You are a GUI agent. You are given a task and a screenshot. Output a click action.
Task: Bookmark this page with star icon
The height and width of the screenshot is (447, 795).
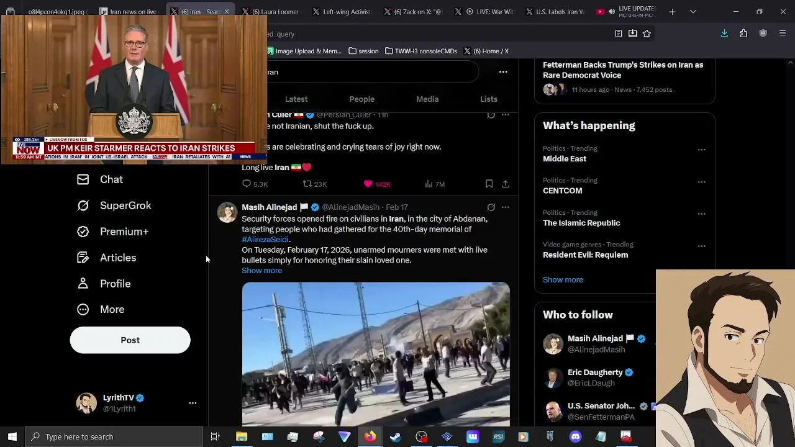(x=647, y=34)
